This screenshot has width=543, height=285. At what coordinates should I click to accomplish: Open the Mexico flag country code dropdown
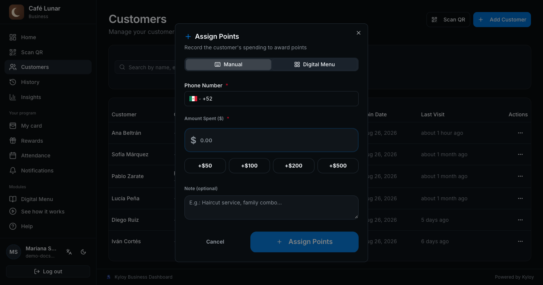(195, 99)
